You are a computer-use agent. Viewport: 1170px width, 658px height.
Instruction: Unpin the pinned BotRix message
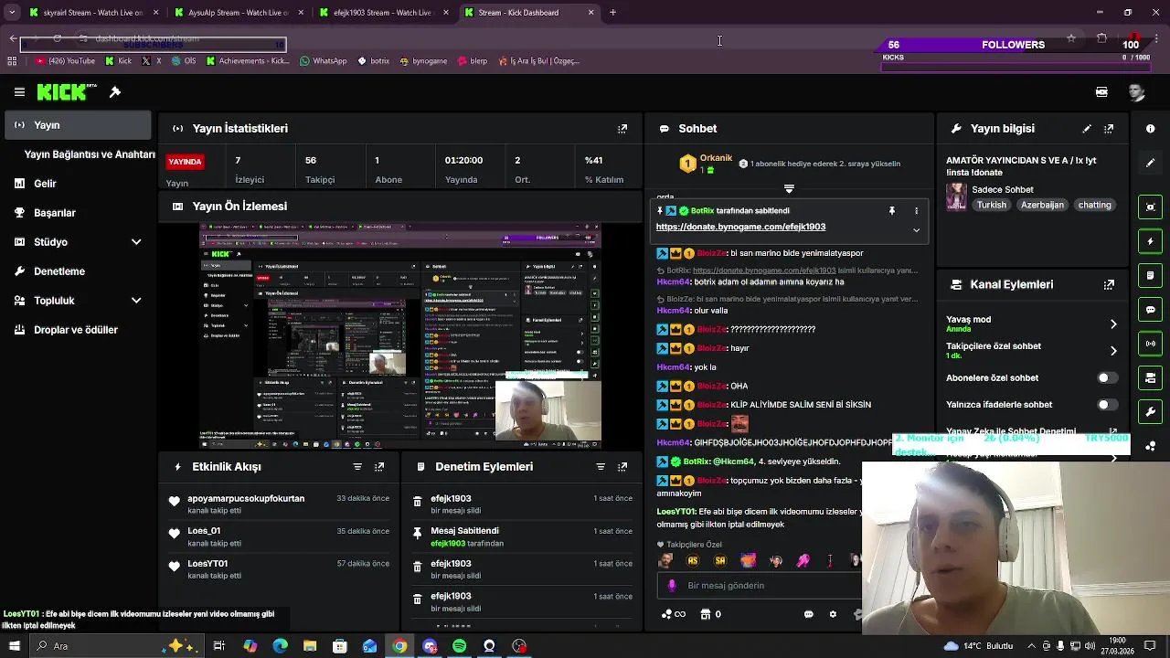892,211
